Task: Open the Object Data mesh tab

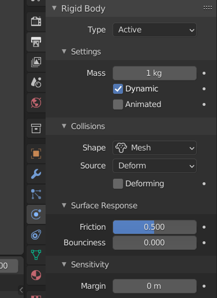Action: [36, 255]
